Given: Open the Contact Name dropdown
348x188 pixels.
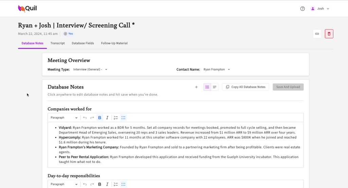Looking at the screenshot, I should click(x=216, y=69).
